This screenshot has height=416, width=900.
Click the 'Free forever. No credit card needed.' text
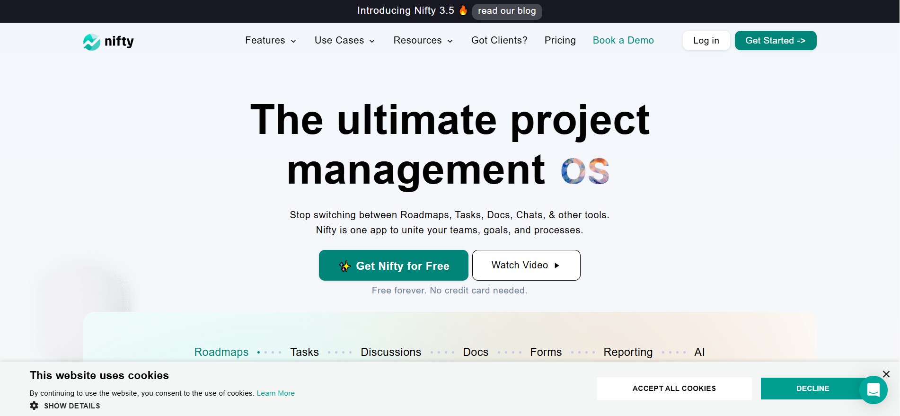coord(450,291)
